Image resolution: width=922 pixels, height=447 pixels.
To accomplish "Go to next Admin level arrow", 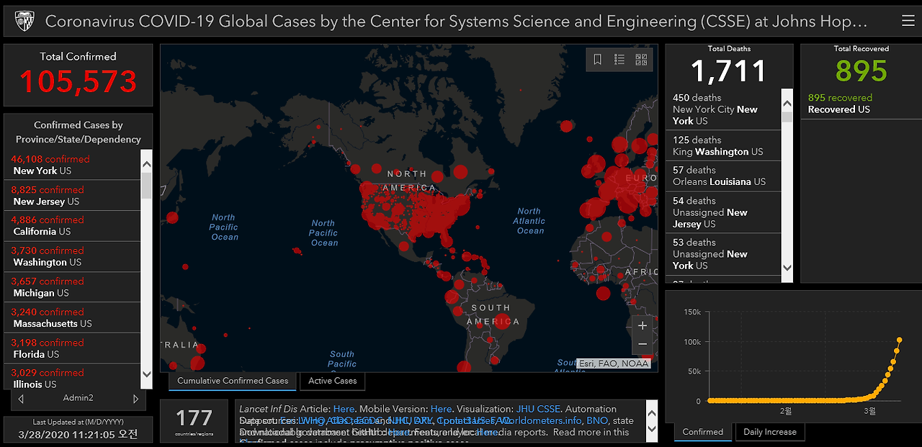I will click(x=135, y=398).
